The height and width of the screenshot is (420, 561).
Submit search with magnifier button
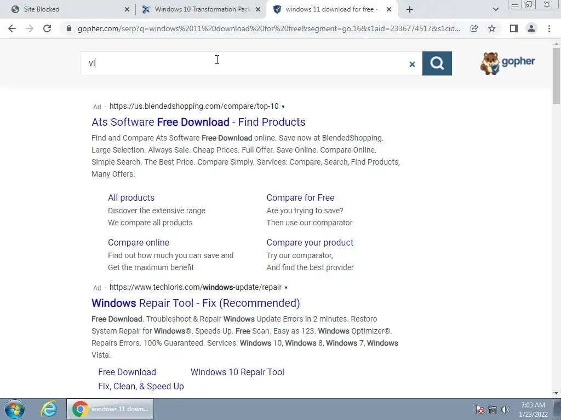click(437, 63)
